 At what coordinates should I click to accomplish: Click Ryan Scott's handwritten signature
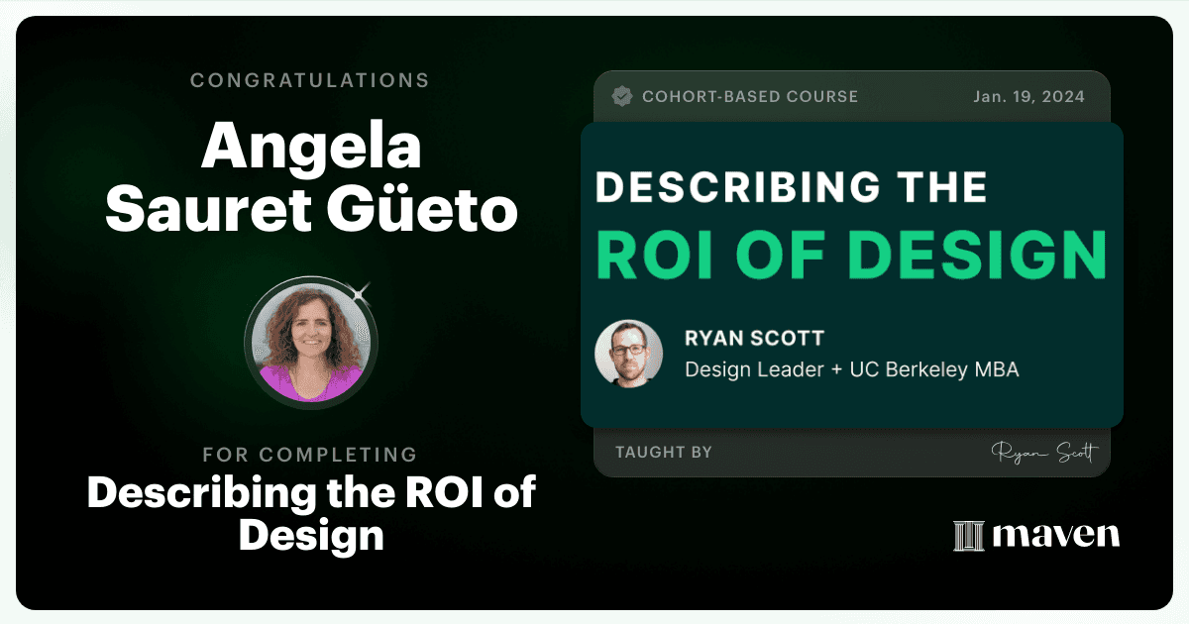coord(1044,452)
